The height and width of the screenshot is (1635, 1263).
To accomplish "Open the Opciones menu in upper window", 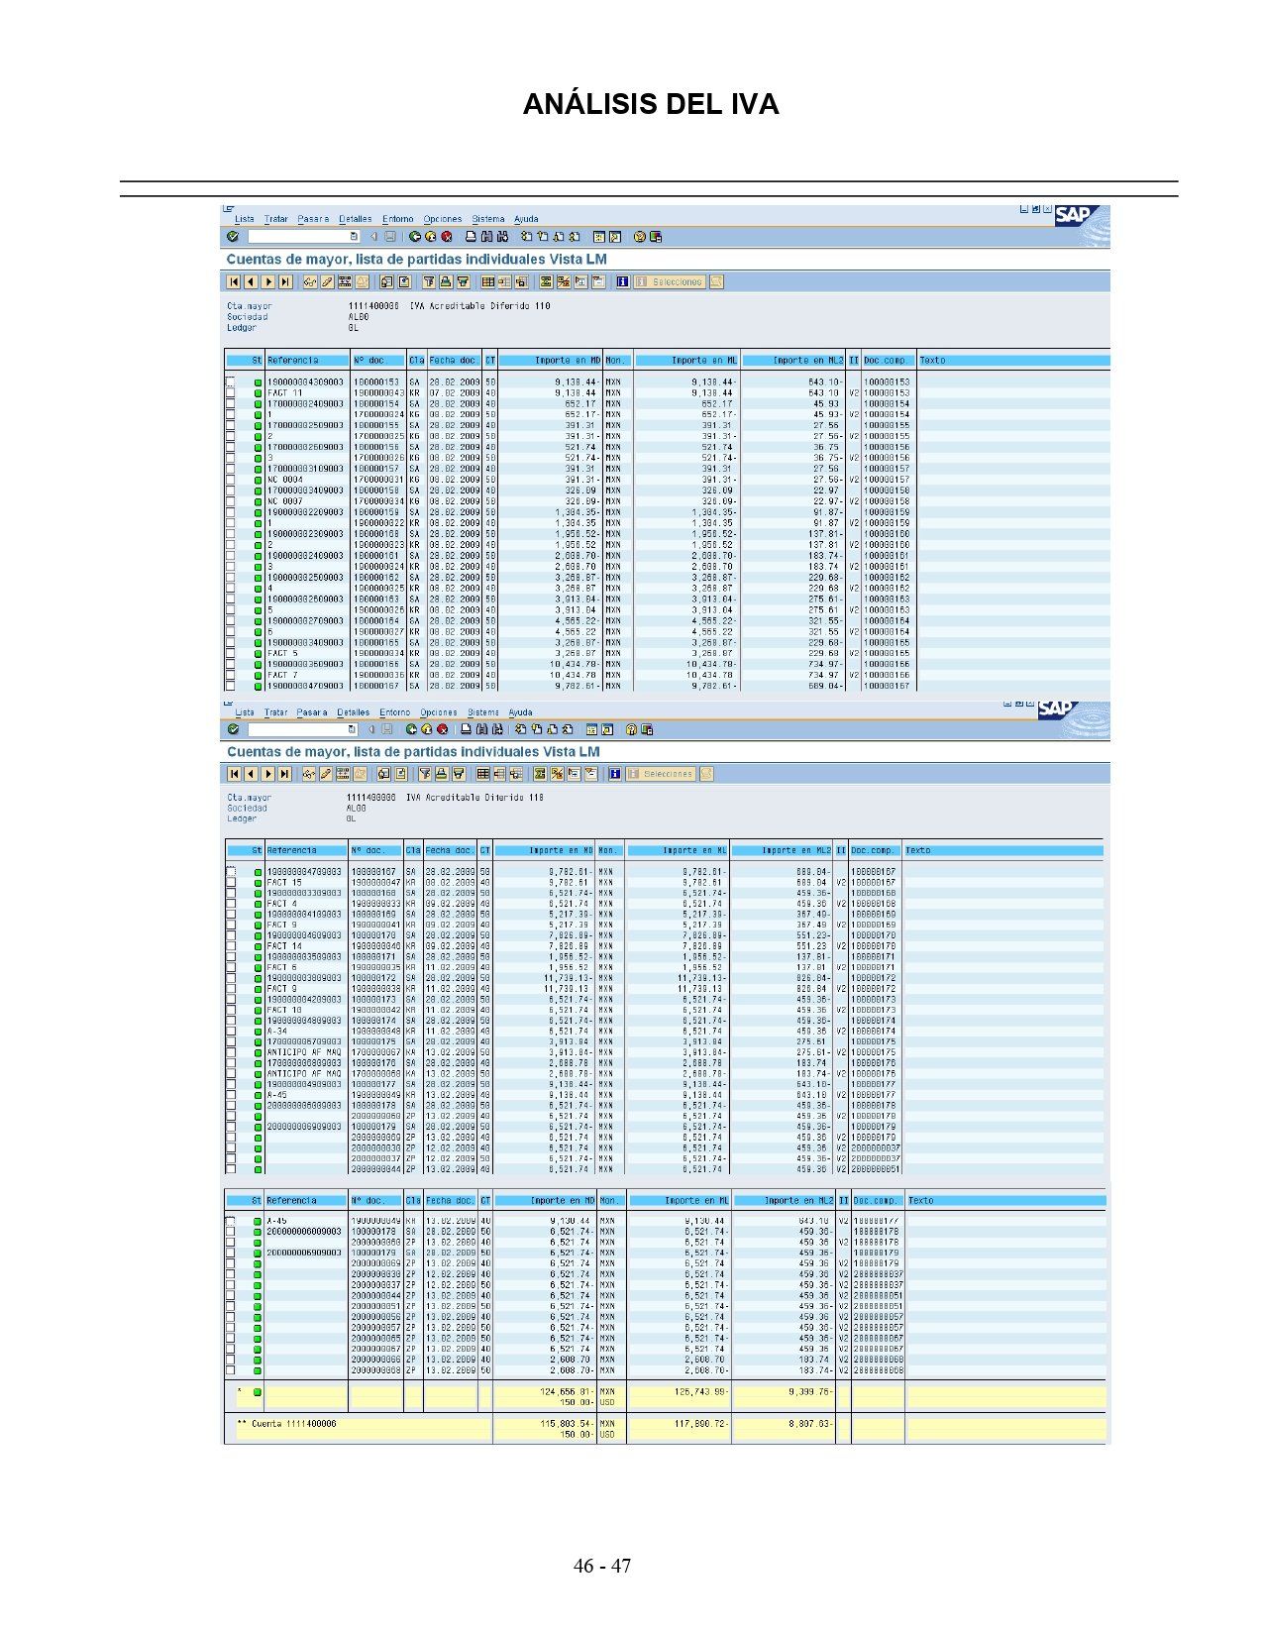I will pyautogui.click(x=442, y=219).
